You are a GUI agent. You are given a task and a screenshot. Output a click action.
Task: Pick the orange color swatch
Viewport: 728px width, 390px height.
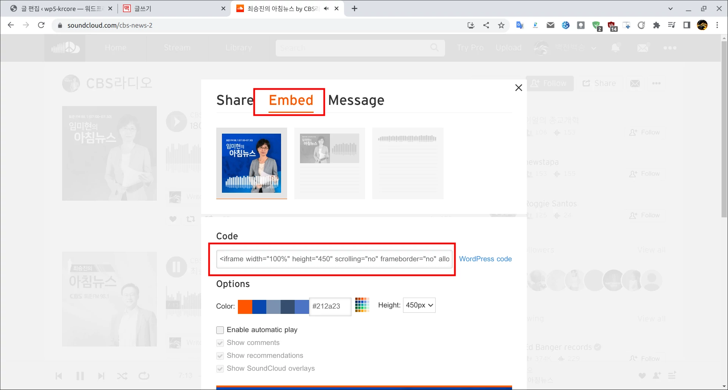point(245,307)
